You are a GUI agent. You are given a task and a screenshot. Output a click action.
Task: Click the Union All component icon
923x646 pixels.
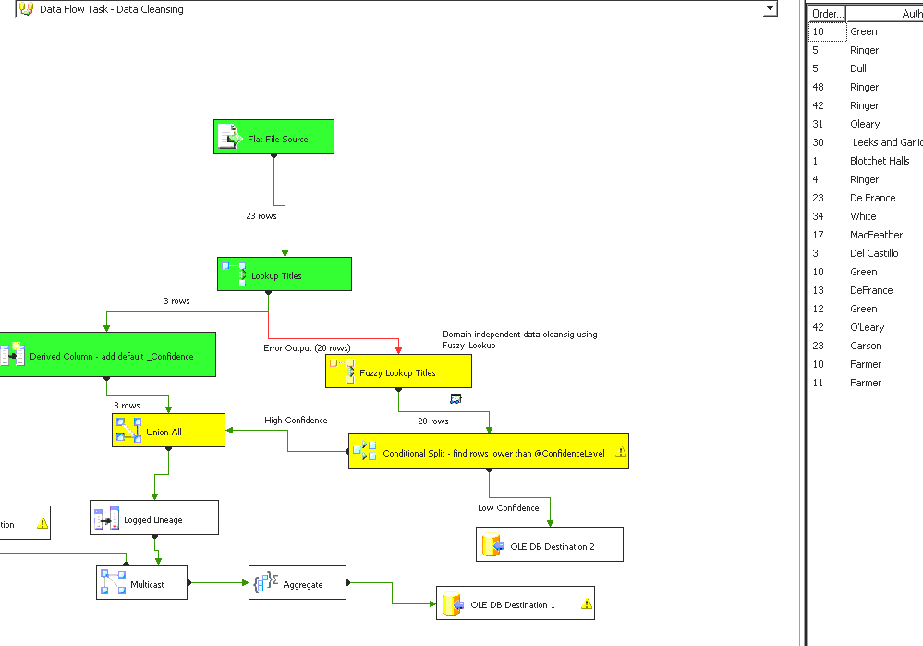click(128, 430)
